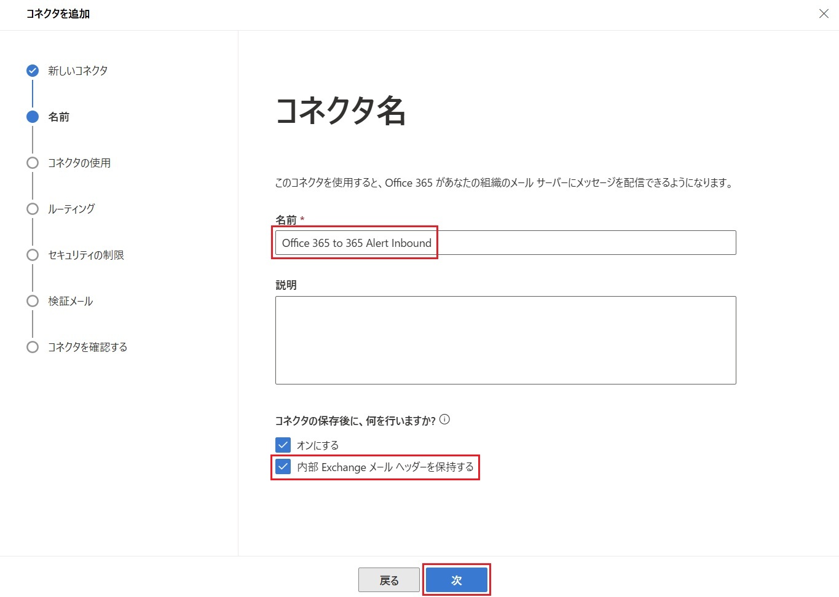Click the circle step icon beside 検証メール
Image resolution: width=839 pixels, height=597 pixels.
pos(33,301)
